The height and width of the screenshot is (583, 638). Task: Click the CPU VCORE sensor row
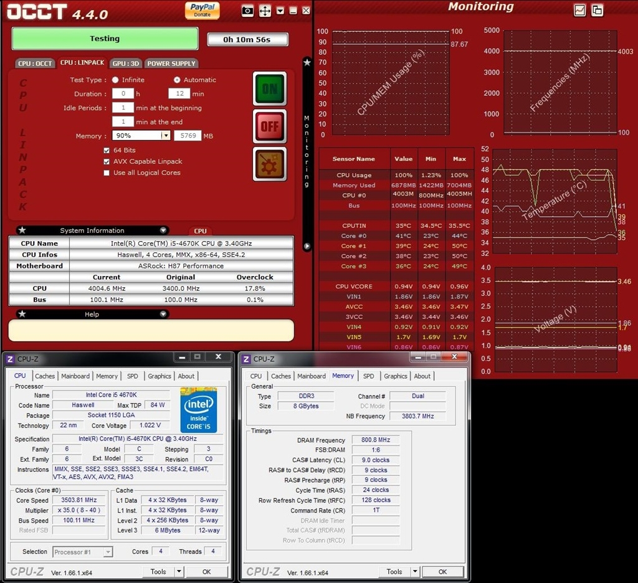(x=396, y=287)
